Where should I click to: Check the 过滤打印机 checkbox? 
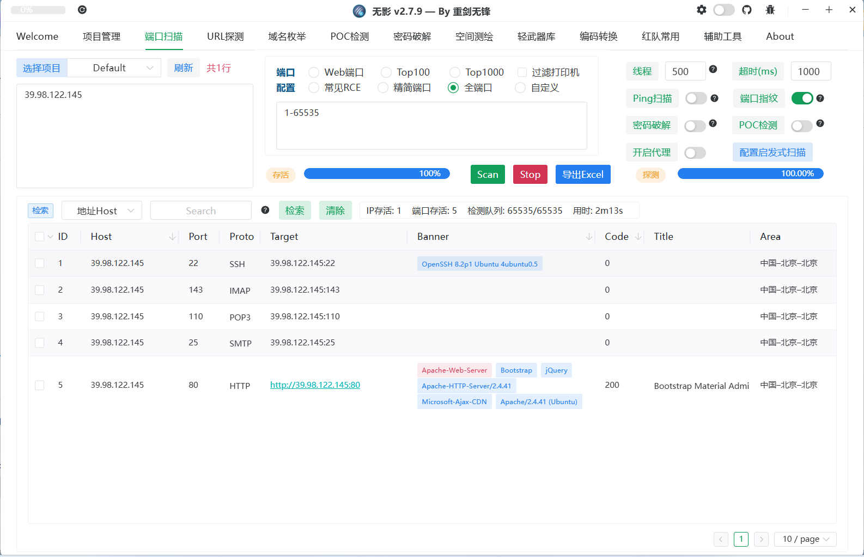pos(522,72)
